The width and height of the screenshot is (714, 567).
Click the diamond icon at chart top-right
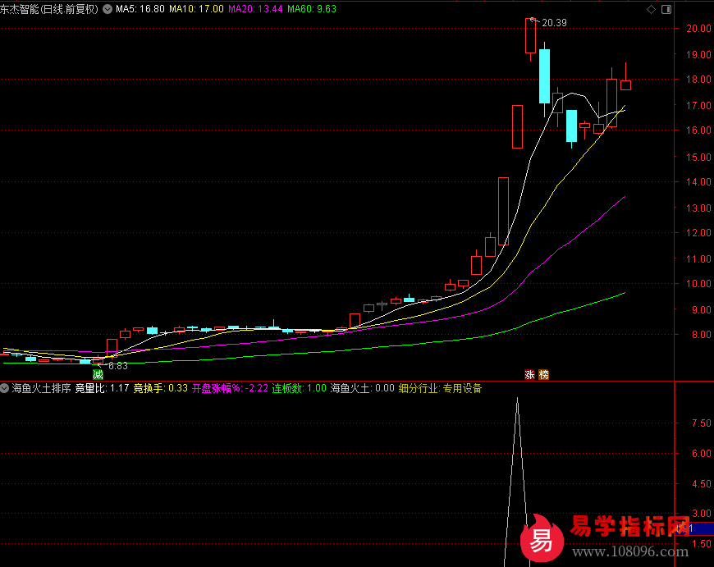pyautogui.click(x=651, y=9)
